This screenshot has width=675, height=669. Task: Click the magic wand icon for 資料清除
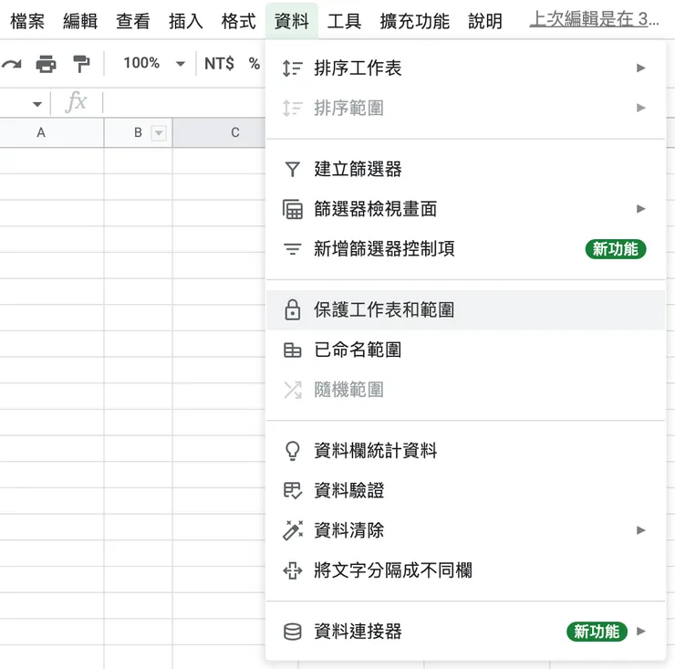pyautogui.click(x=293, y=530)
